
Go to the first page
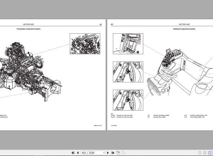pyautogui.click(x=73, y=153)
